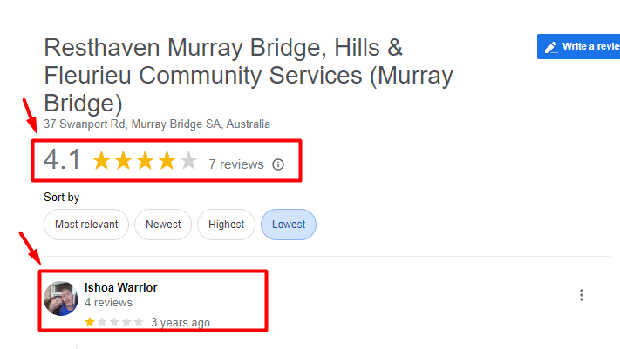Open the three-dot review options menu

coord(582,295)
